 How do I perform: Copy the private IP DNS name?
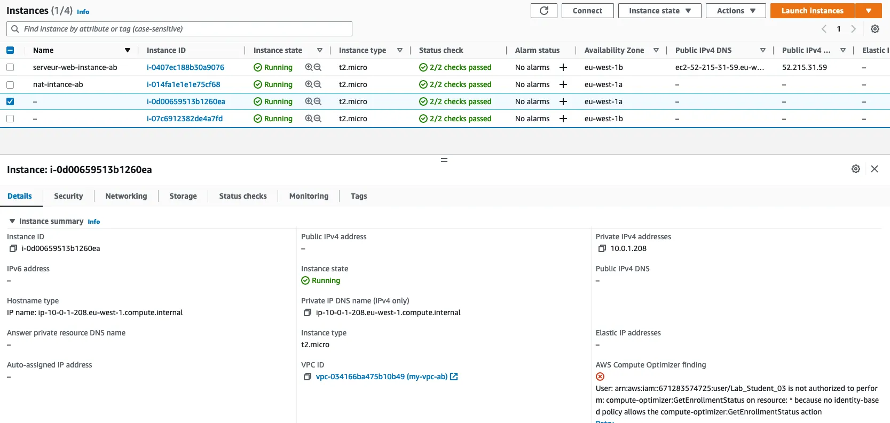(x=307, y=312)
